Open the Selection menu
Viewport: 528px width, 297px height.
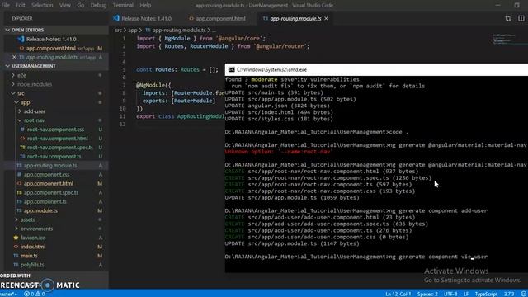click(42, 5)
